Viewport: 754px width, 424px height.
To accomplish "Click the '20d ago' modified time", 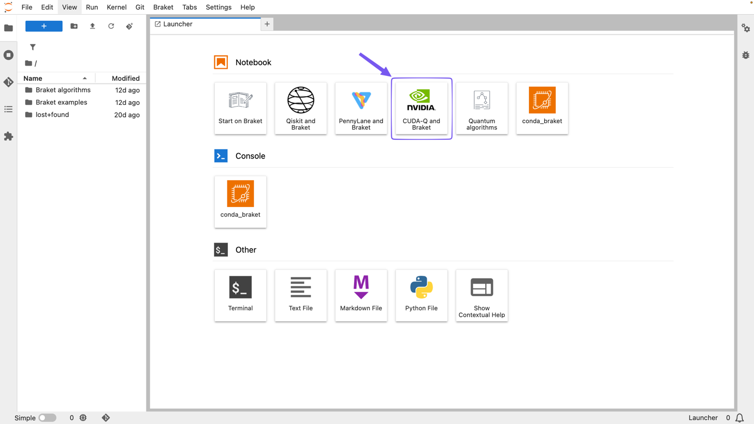I will 127,115.
